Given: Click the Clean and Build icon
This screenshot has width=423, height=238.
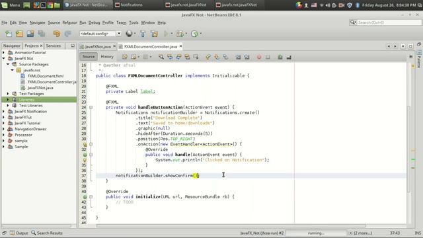Looking at the screenshot, I should pos(154,34).
